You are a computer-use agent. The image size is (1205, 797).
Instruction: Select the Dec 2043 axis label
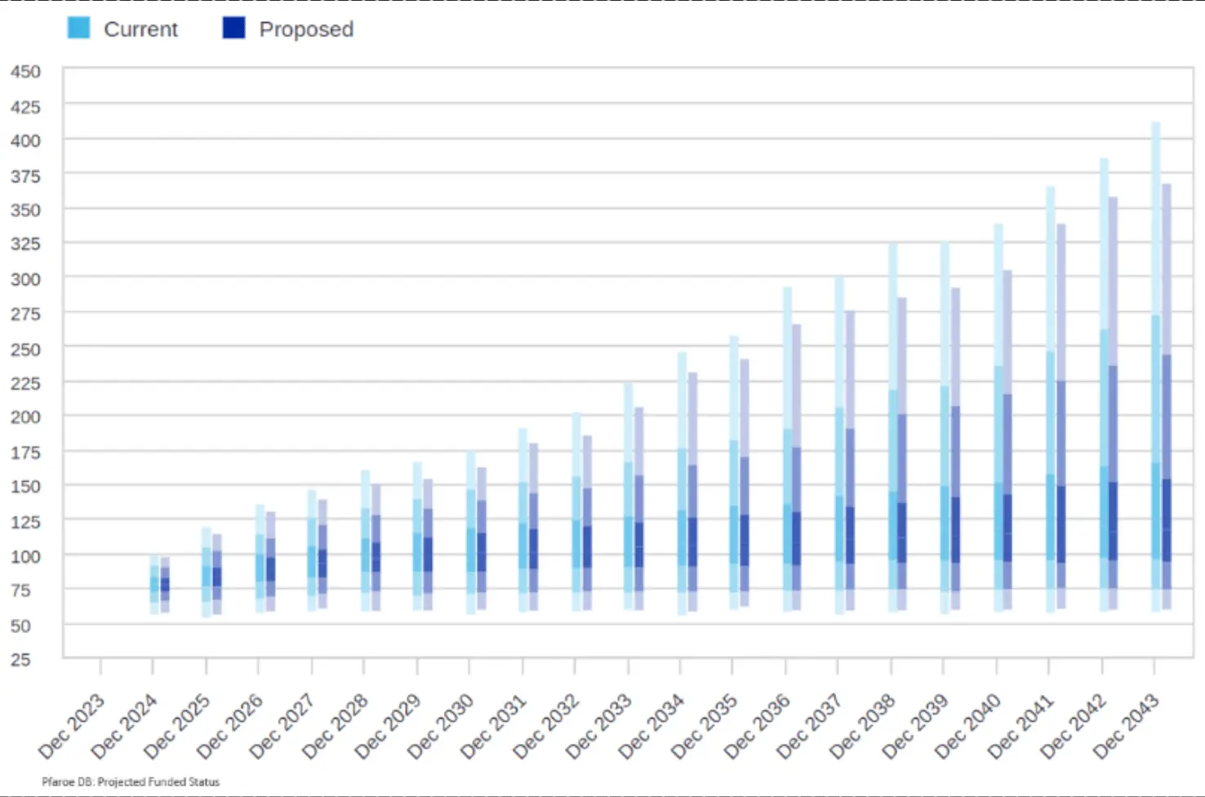pos(1126,725)
